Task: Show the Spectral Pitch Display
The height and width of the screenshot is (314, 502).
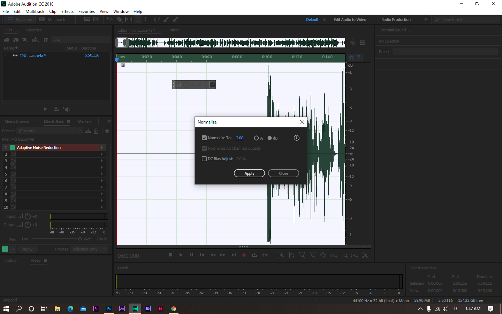Action: point(96,20)
